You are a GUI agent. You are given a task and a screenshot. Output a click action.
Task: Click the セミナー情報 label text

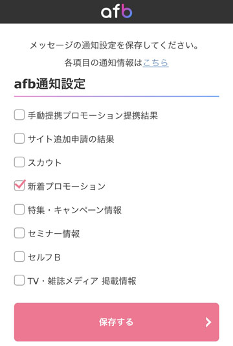click(54, 234)
